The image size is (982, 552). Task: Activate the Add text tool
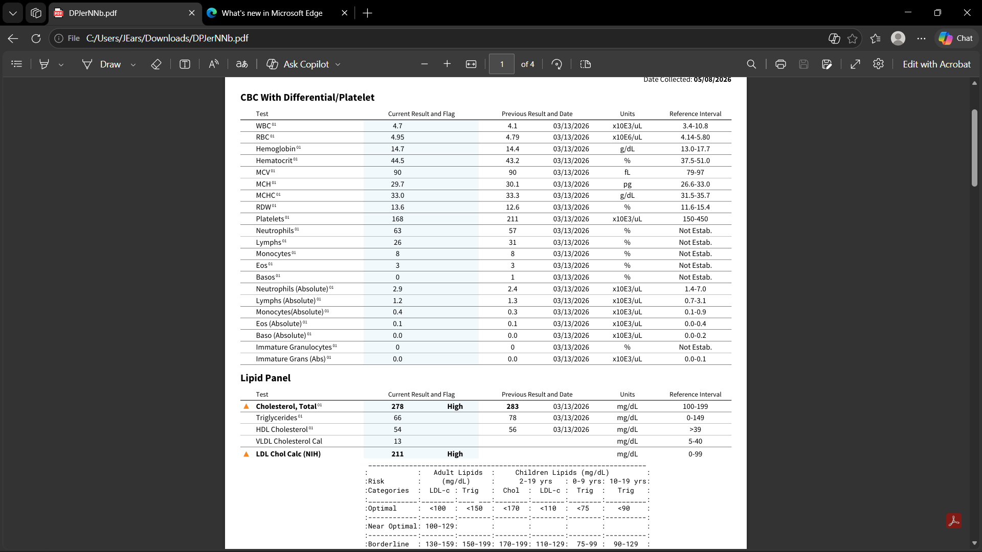(x=185, y=64)
